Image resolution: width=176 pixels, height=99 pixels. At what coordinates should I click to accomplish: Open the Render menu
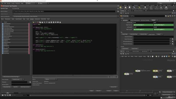coord(9,3)
